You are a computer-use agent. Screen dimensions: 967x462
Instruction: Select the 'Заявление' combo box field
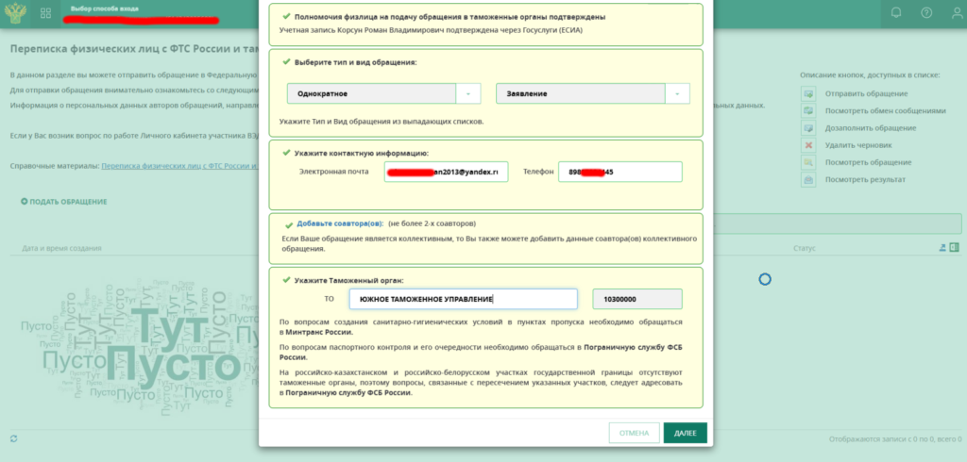593,93
